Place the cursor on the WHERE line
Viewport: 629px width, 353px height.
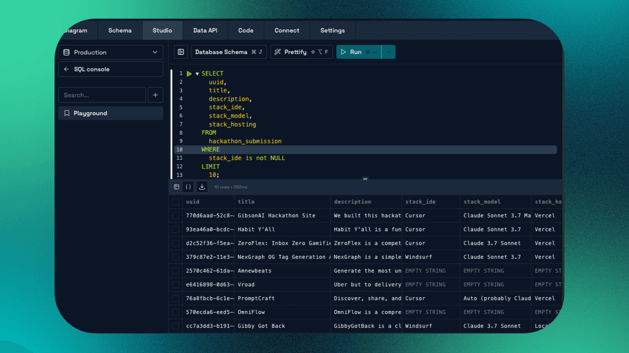pos(365,150)
